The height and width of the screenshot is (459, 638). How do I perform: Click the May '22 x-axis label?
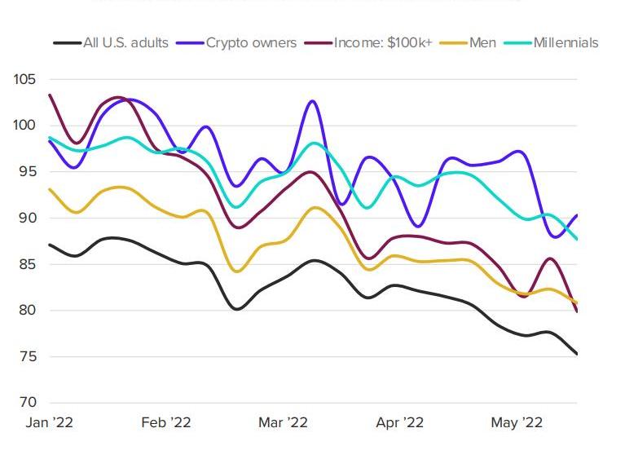(x=517, y=422)
